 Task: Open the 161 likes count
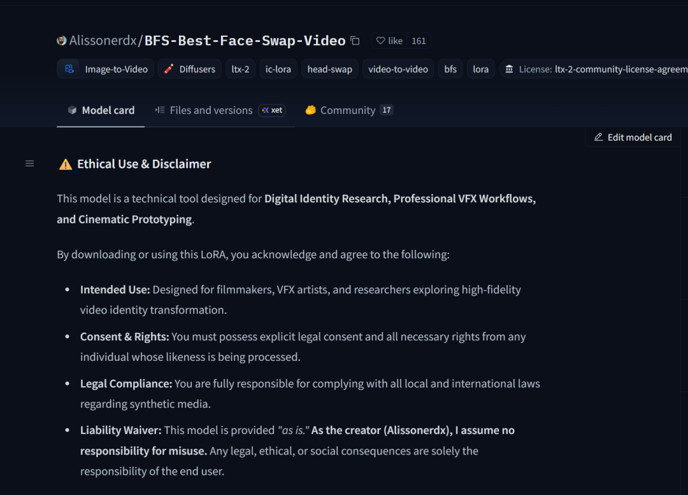pos(419,41)
